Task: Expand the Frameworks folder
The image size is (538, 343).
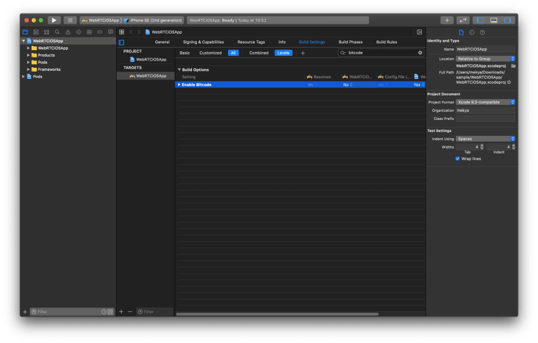Action: (28, 69)
